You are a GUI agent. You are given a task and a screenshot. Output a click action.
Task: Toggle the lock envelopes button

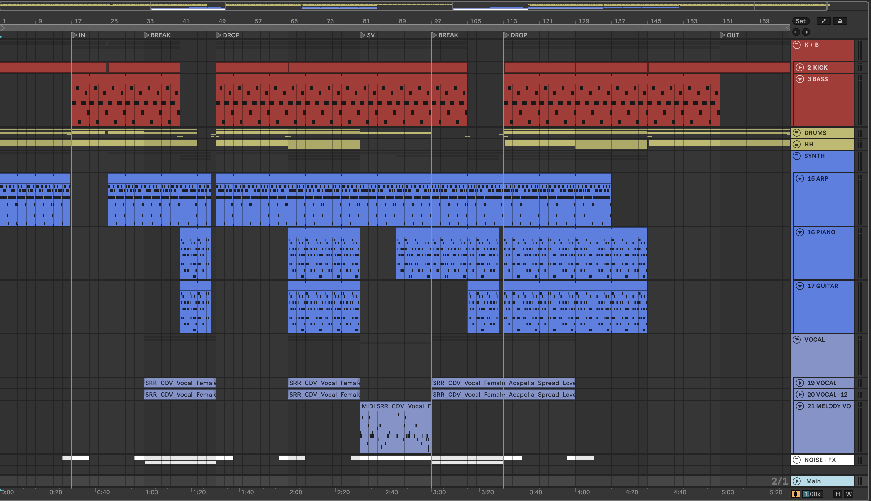[x=840, y=21]
